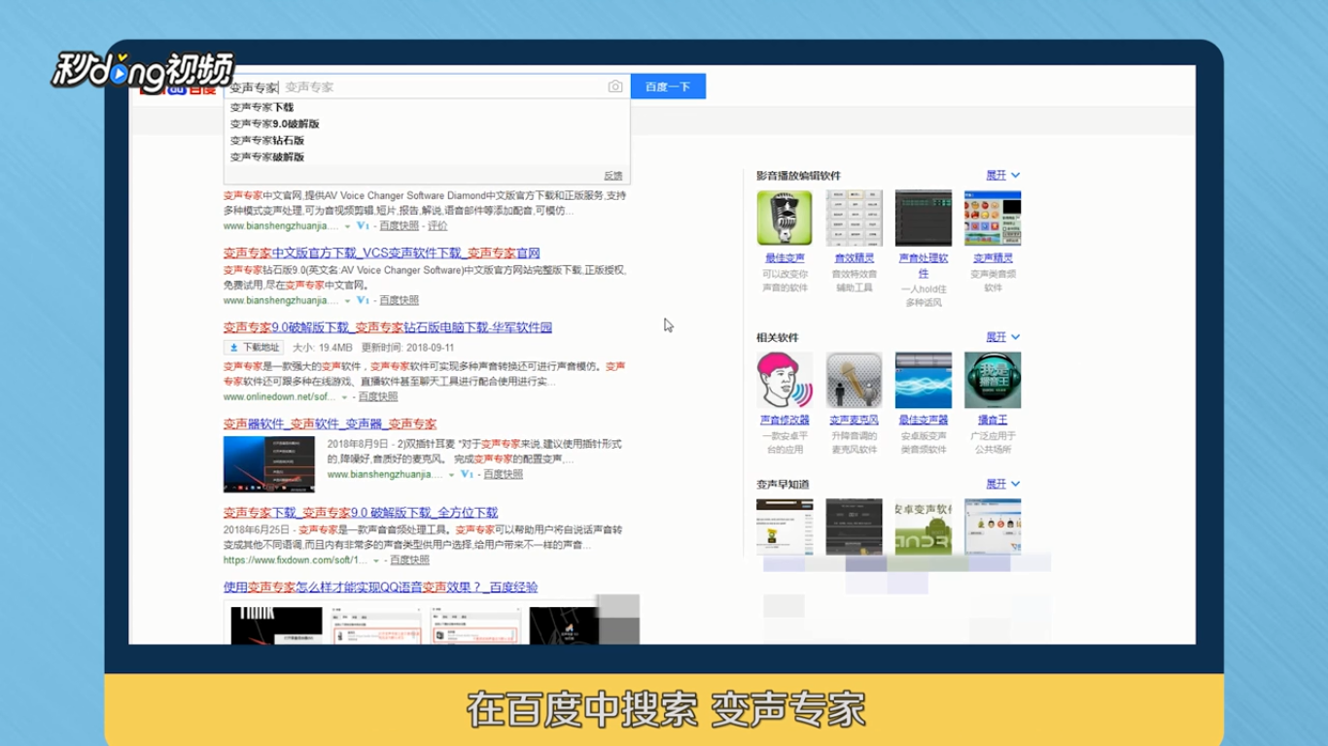Expand dropdown arrow after onlinedown.net URL
The width and height of the screenshot is (1328, 746).
coord(343,397)
